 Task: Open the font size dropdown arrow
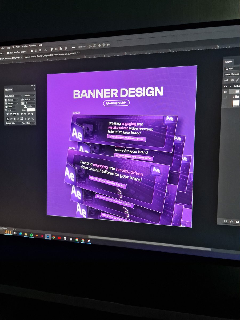pyautogui.click(x=18, y=100)
